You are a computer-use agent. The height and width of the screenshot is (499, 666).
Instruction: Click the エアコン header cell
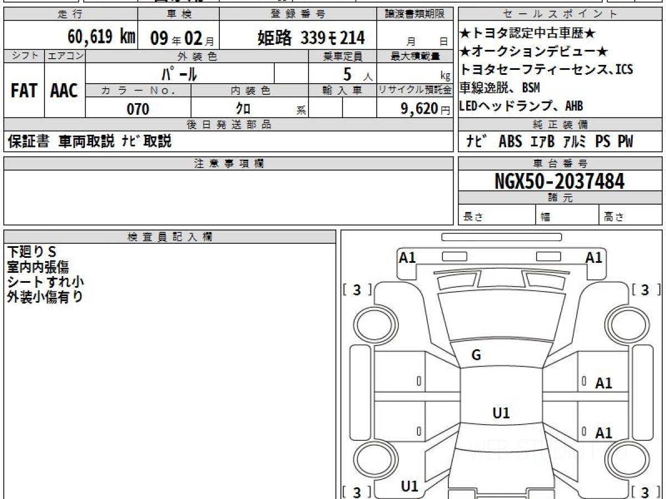pos(65,56)
